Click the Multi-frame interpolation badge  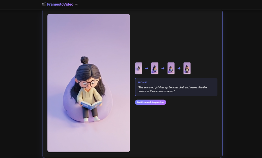(x=150, y=102)
